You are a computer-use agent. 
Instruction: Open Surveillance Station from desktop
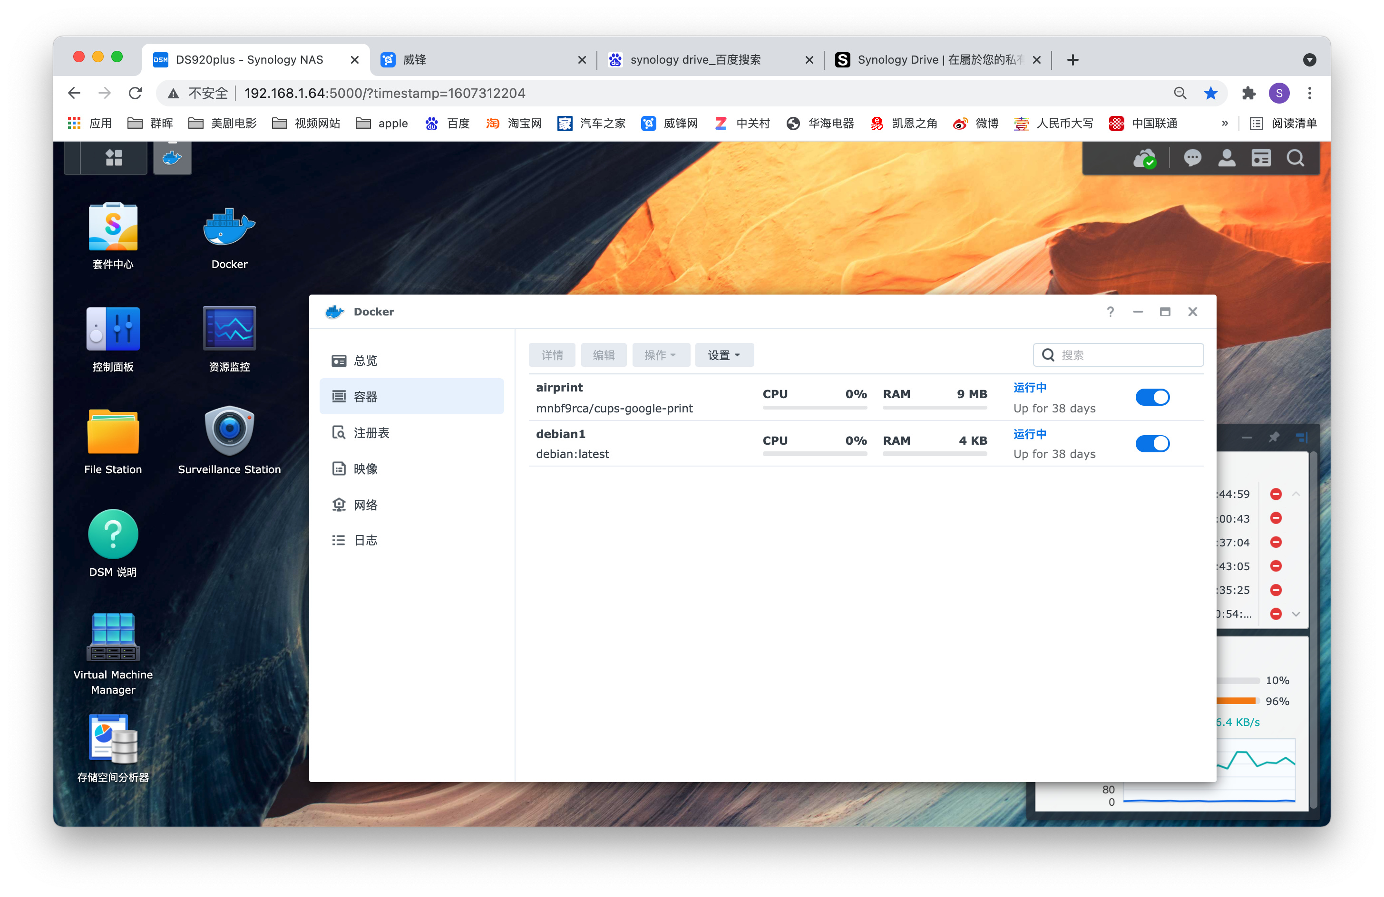pyautogui.click(x=229, y=432)
